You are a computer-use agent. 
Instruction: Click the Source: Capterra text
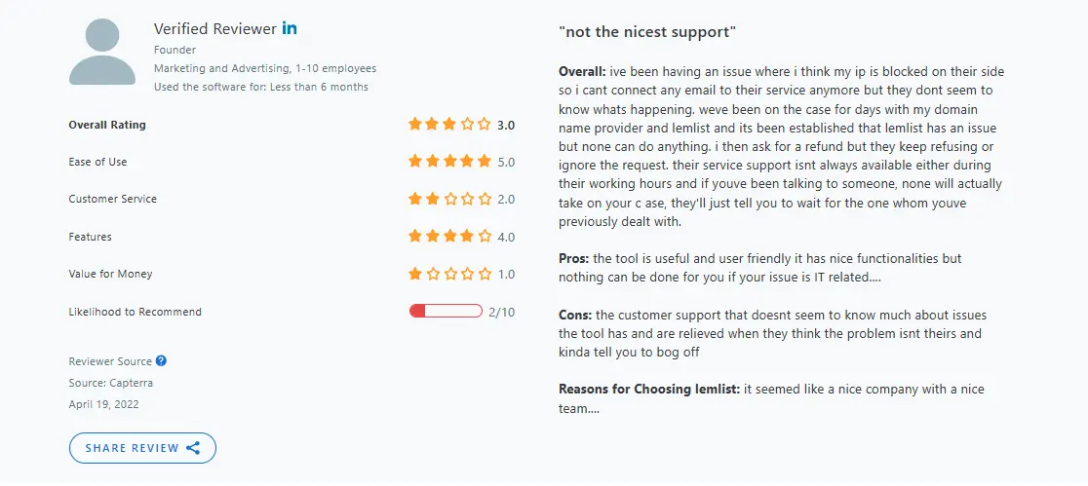[x=110, y=383]
